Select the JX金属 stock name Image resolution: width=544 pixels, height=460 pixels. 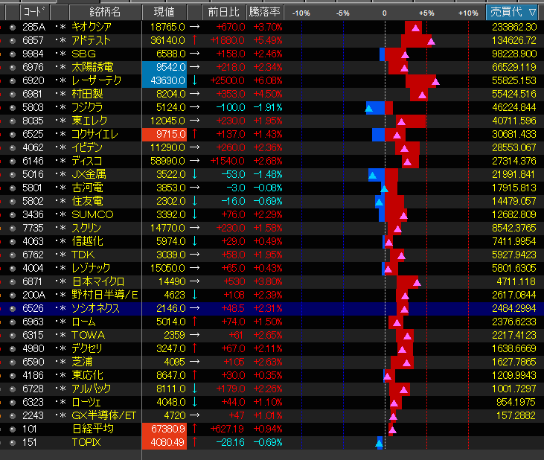(89, 174)
